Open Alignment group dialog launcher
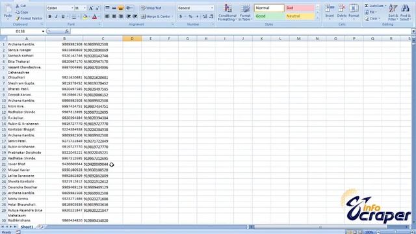This screenshot has width=416, height=234. coord(173,25)
